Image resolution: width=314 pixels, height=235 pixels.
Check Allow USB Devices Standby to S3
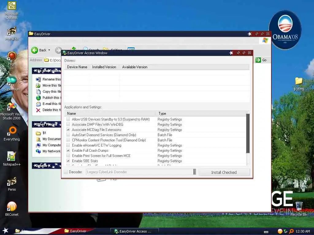coord(68,119)
